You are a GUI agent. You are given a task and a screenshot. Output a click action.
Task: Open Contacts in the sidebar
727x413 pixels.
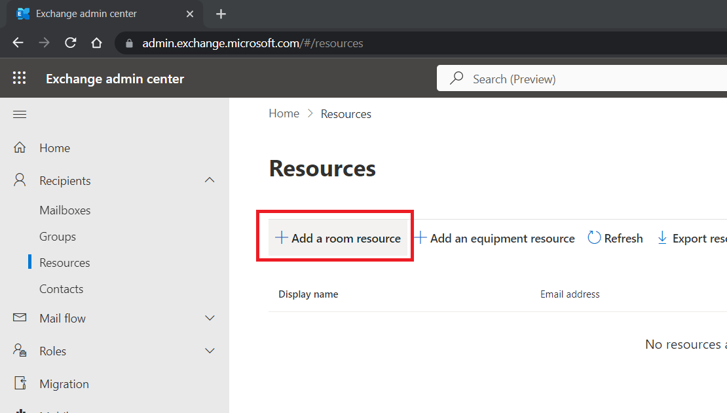coord(61,289)
